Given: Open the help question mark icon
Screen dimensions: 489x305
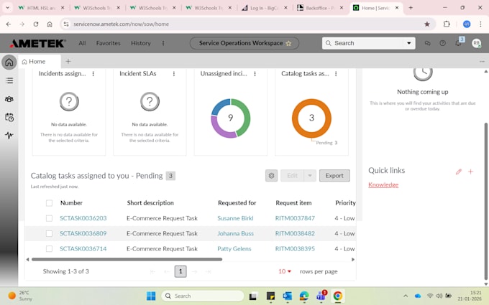Looking at the screenshot, I should 442,43.
